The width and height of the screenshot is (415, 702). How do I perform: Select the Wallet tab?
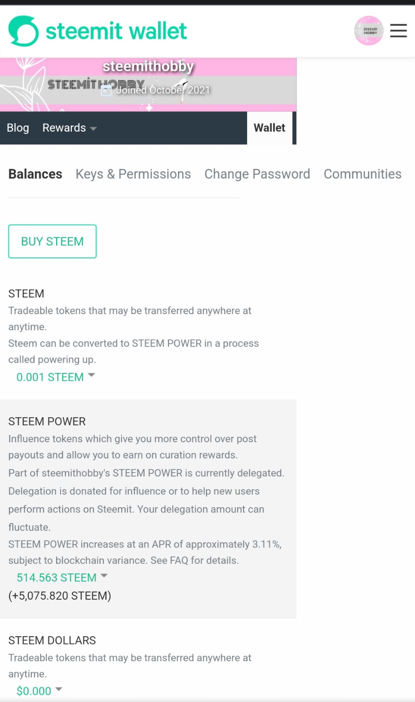click(x=270, y=128)
